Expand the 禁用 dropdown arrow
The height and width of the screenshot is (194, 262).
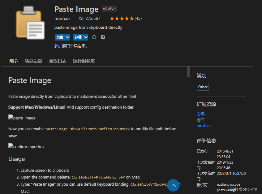[x=67, y=37]
